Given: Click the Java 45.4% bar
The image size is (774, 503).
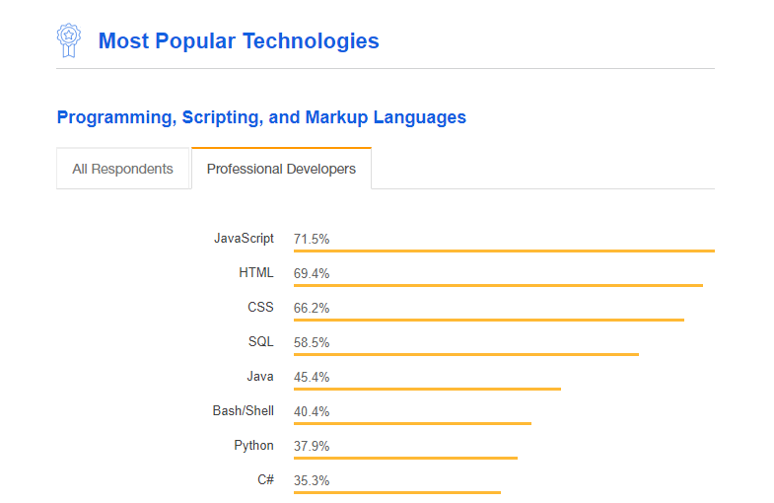Looking at the screenshot, I should 427,389.
